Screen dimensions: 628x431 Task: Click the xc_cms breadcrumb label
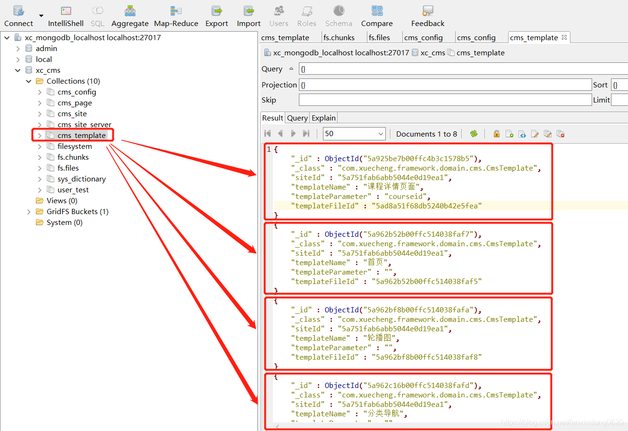point(433,52)
